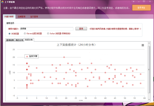
Task: Click the 搜索关键字 label
Action: pyautogui.click(x=14, y=29)
